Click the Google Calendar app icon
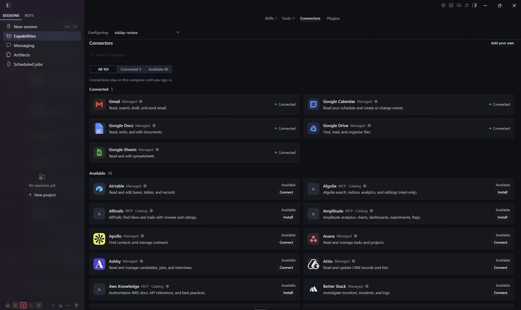Viewport: 521px width, 310px height. coord(313,104)
